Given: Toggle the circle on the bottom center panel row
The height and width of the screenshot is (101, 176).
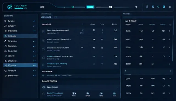Looking at the screenshot, I should (43, 94).
